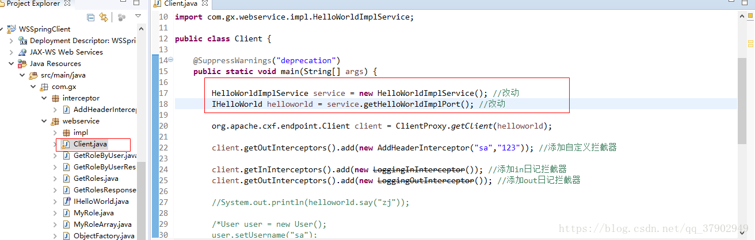Collapse the interceptor package
Screen dimensions: 755x240
pyautogui.click(x=44, y=98)
